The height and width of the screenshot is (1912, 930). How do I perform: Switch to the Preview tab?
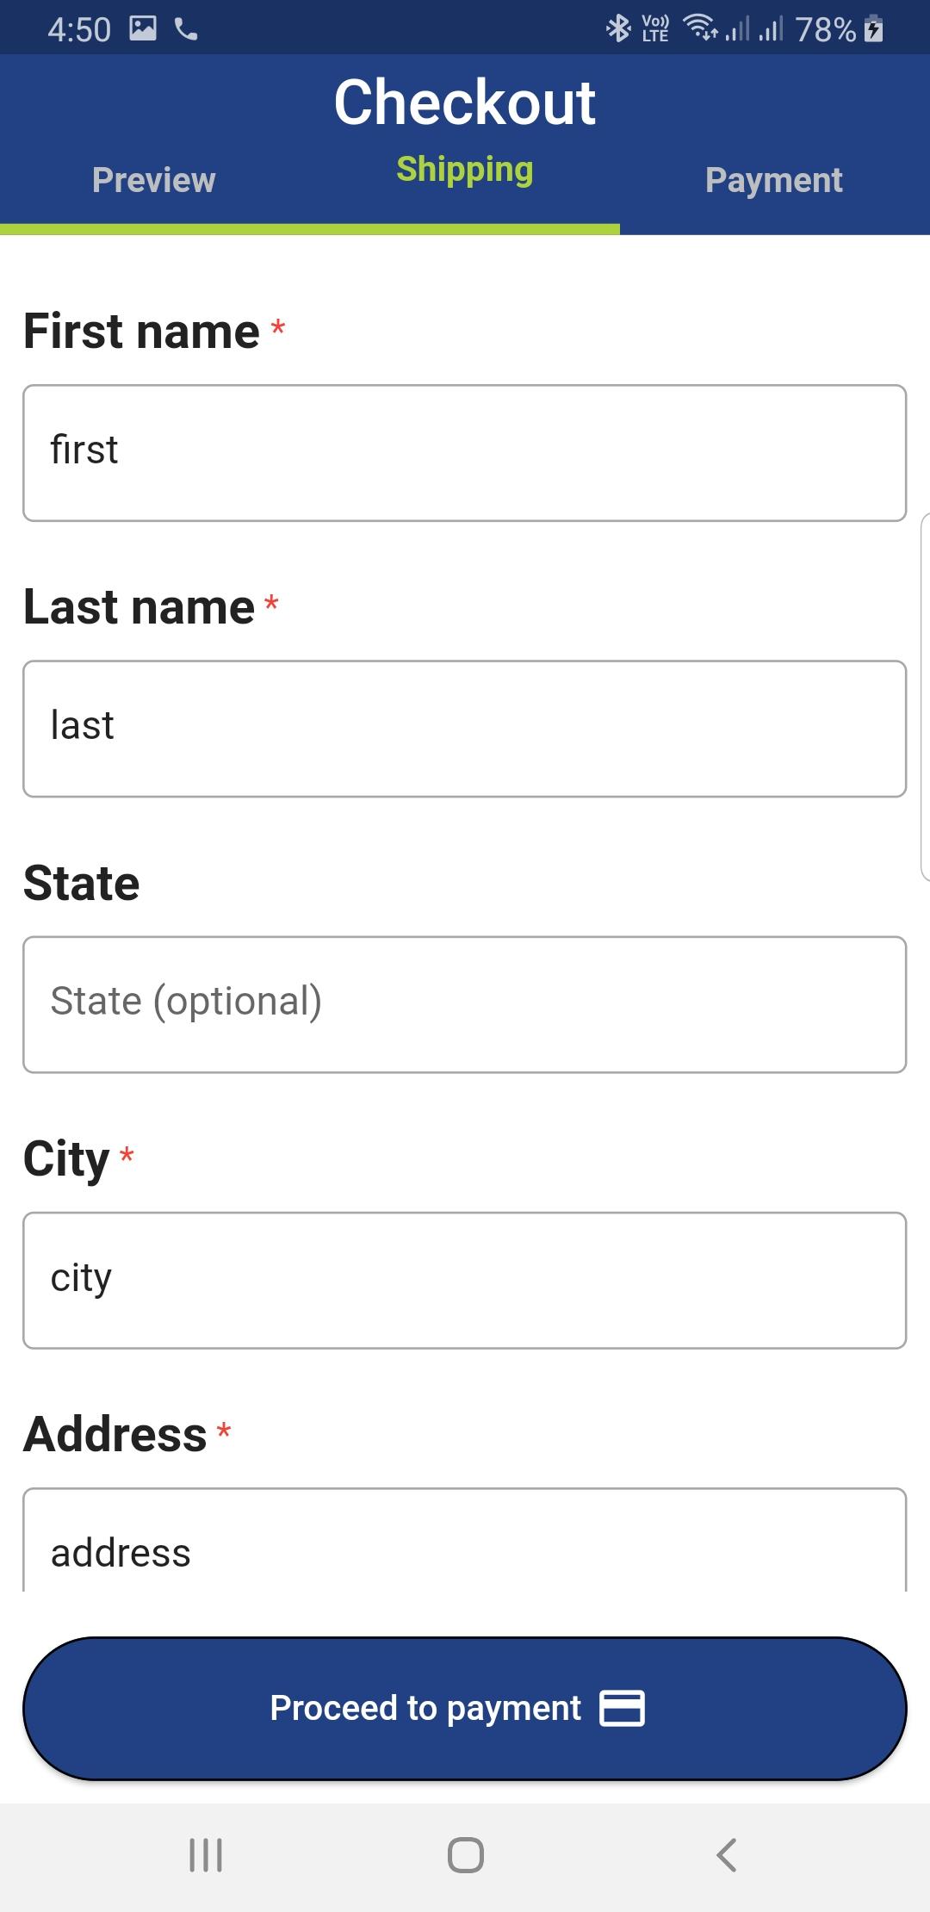coord(154,180)
